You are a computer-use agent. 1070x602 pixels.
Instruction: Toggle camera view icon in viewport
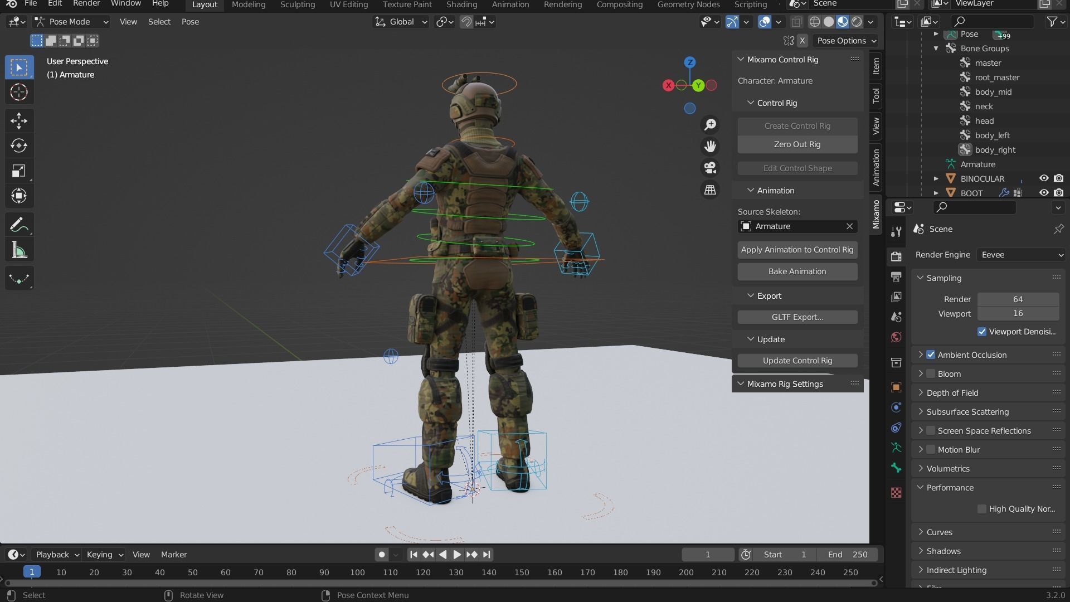pos(710,168)
